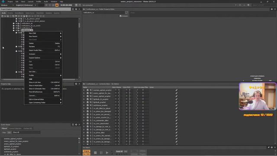Choose Cut in the context menu
This screenshot has height=156, width=277.
point(43,62)
